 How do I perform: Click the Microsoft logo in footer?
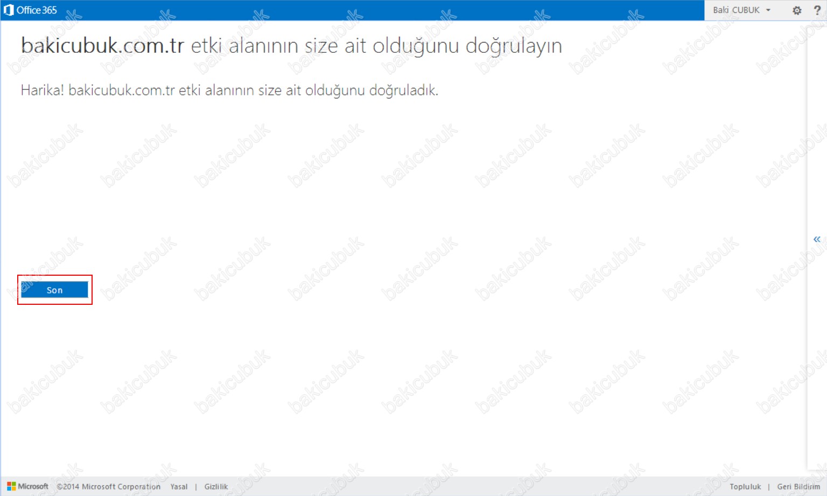27,486
